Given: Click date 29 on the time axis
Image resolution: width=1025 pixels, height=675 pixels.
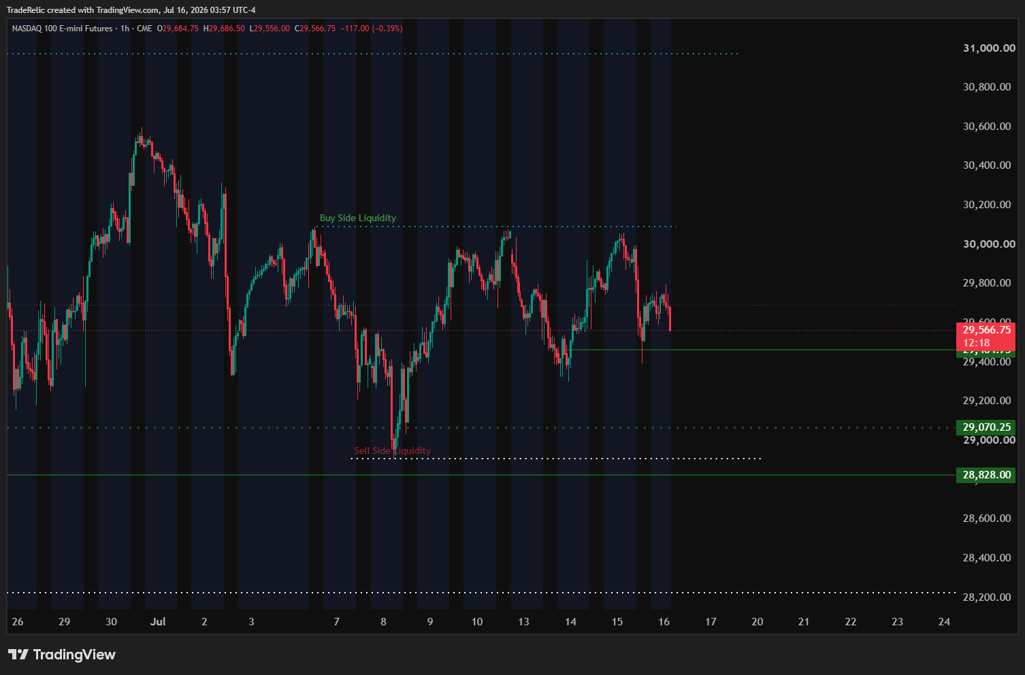Looking at the screenshot, I should tap(64, 622).
